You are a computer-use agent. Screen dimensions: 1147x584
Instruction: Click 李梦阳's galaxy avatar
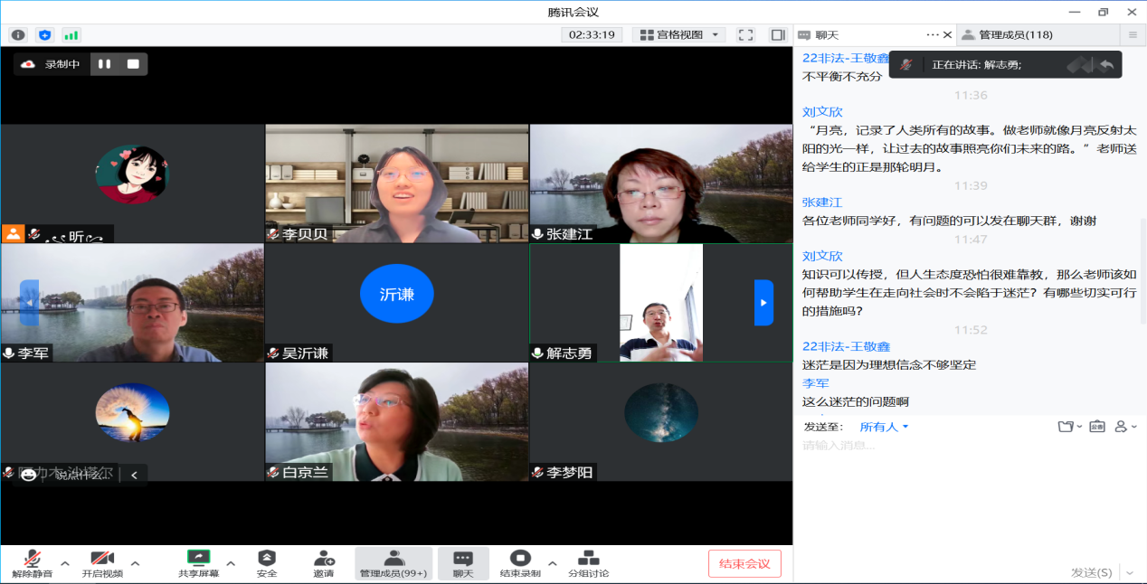pyautogui.click(x=661, y=413)
